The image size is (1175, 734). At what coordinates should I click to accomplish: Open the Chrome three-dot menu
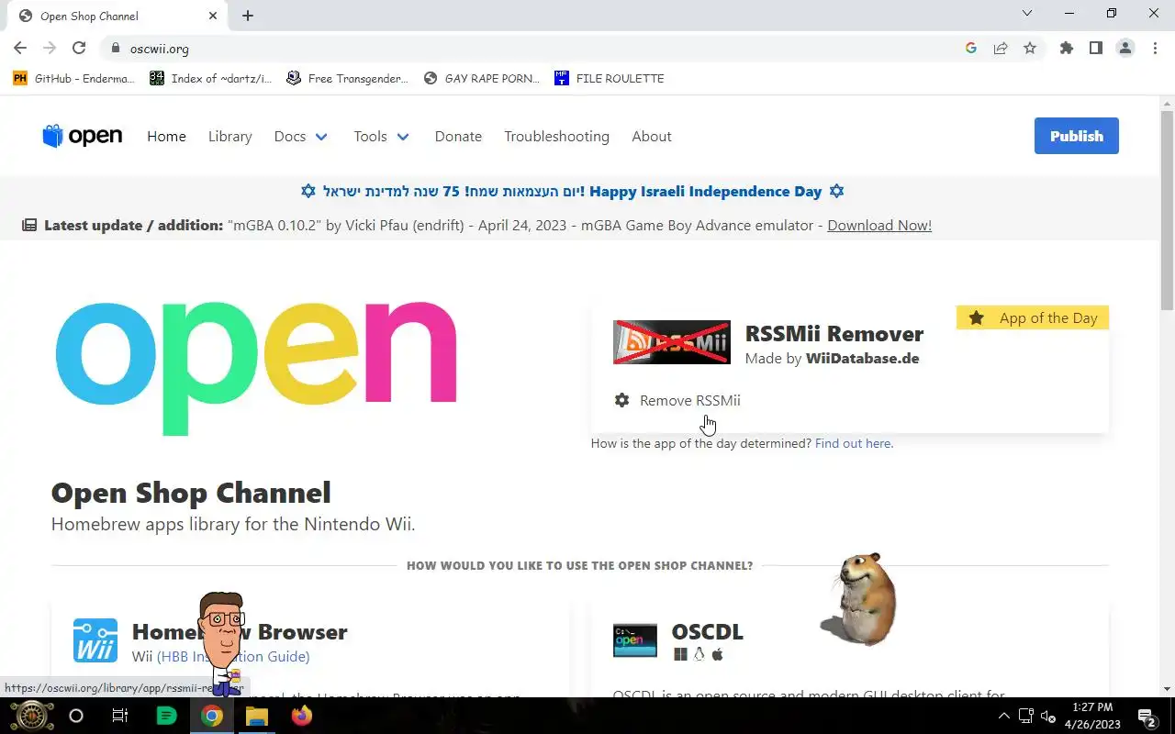[x=1155, y=49]
